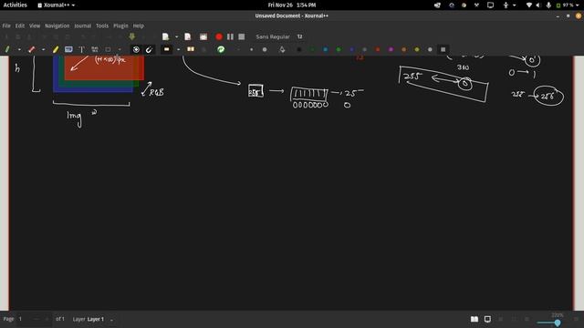Pick the light blue color swatch

click(326, 49)
